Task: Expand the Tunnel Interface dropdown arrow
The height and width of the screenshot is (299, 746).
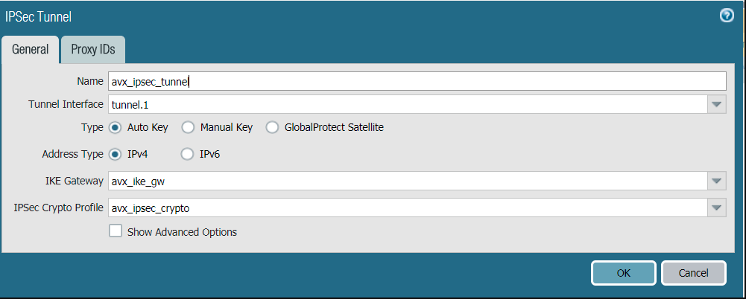Action: [716, 104]
